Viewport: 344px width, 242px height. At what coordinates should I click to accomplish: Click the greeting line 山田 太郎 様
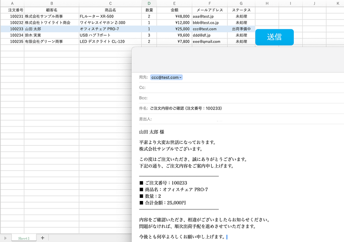pos(151,132)
